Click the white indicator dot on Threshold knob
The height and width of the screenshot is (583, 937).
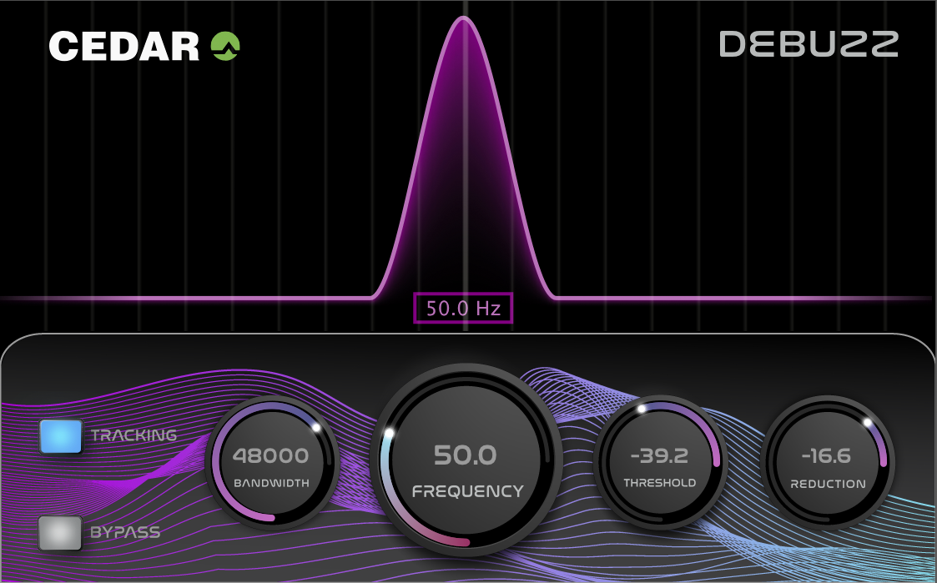point(641,409)
